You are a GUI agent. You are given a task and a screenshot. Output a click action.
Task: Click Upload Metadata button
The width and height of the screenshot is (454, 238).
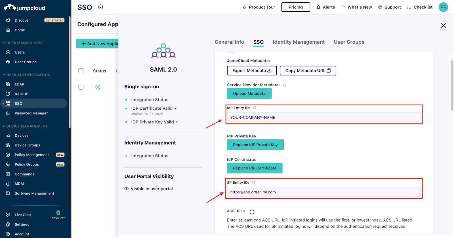coord(249,93)
